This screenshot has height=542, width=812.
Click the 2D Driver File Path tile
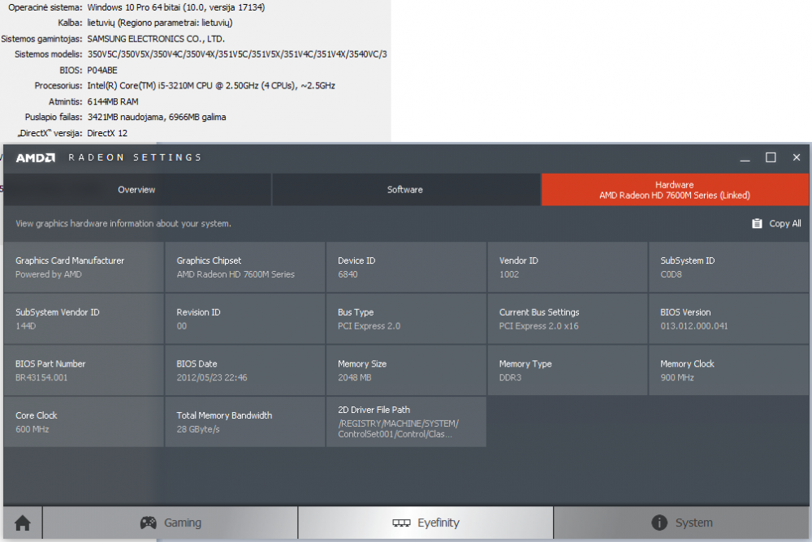[x=406, y=422]
